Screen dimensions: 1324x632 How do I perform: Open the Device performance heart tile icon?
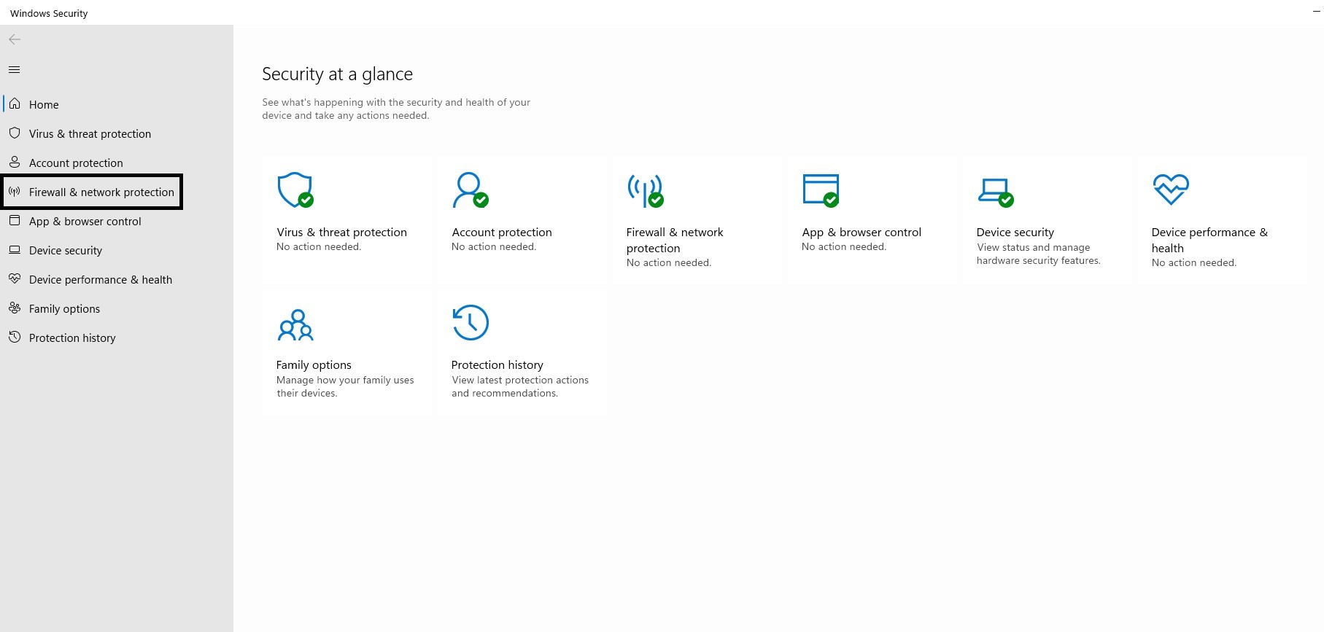[1170, 190]
